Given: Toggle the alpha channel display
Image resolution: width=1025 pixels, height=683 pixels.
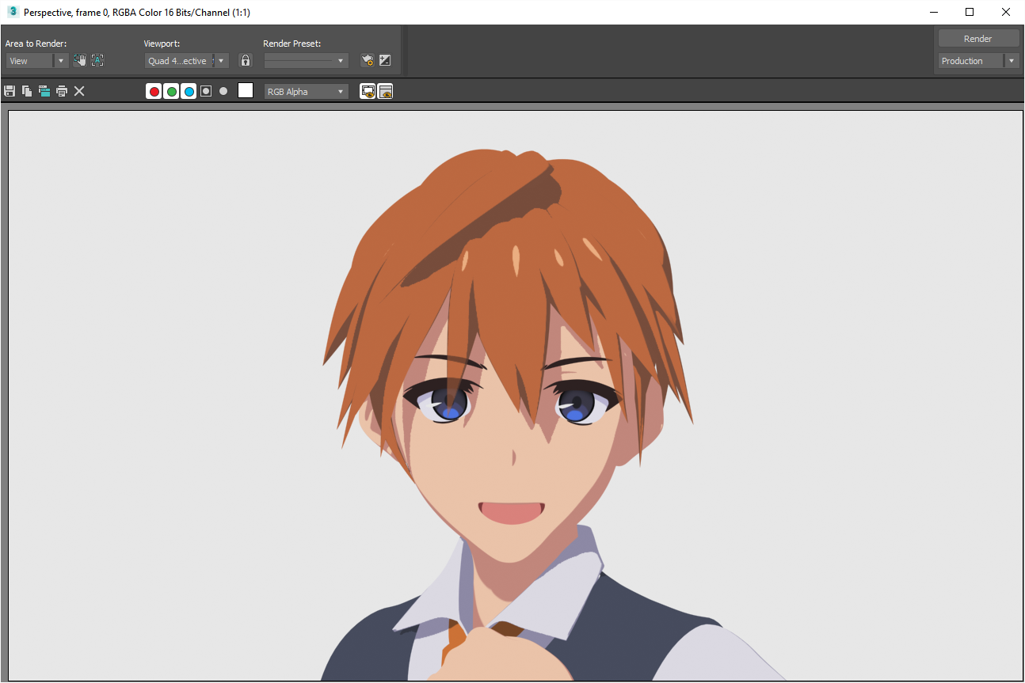Looking at the screenshot, I should coord(206,92).
